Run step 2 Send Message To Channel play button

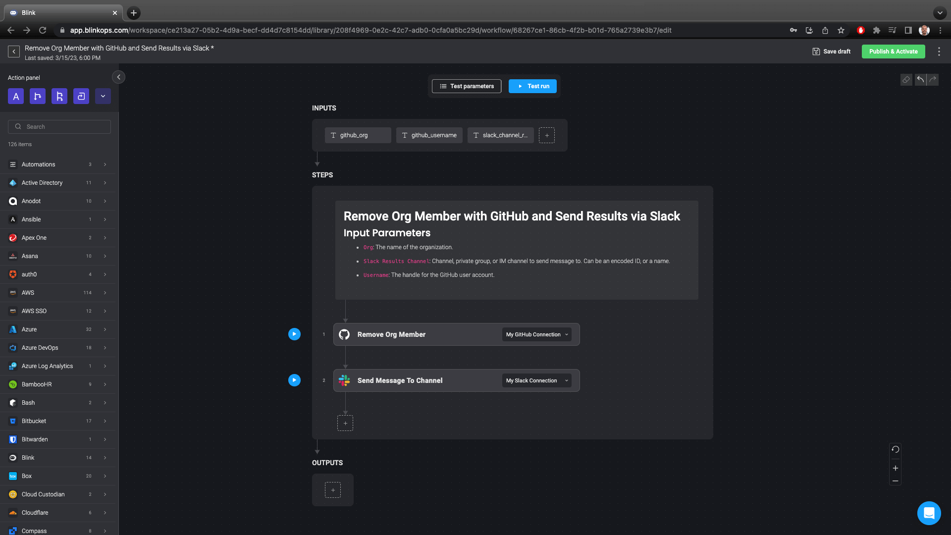(x=294, y=380)
